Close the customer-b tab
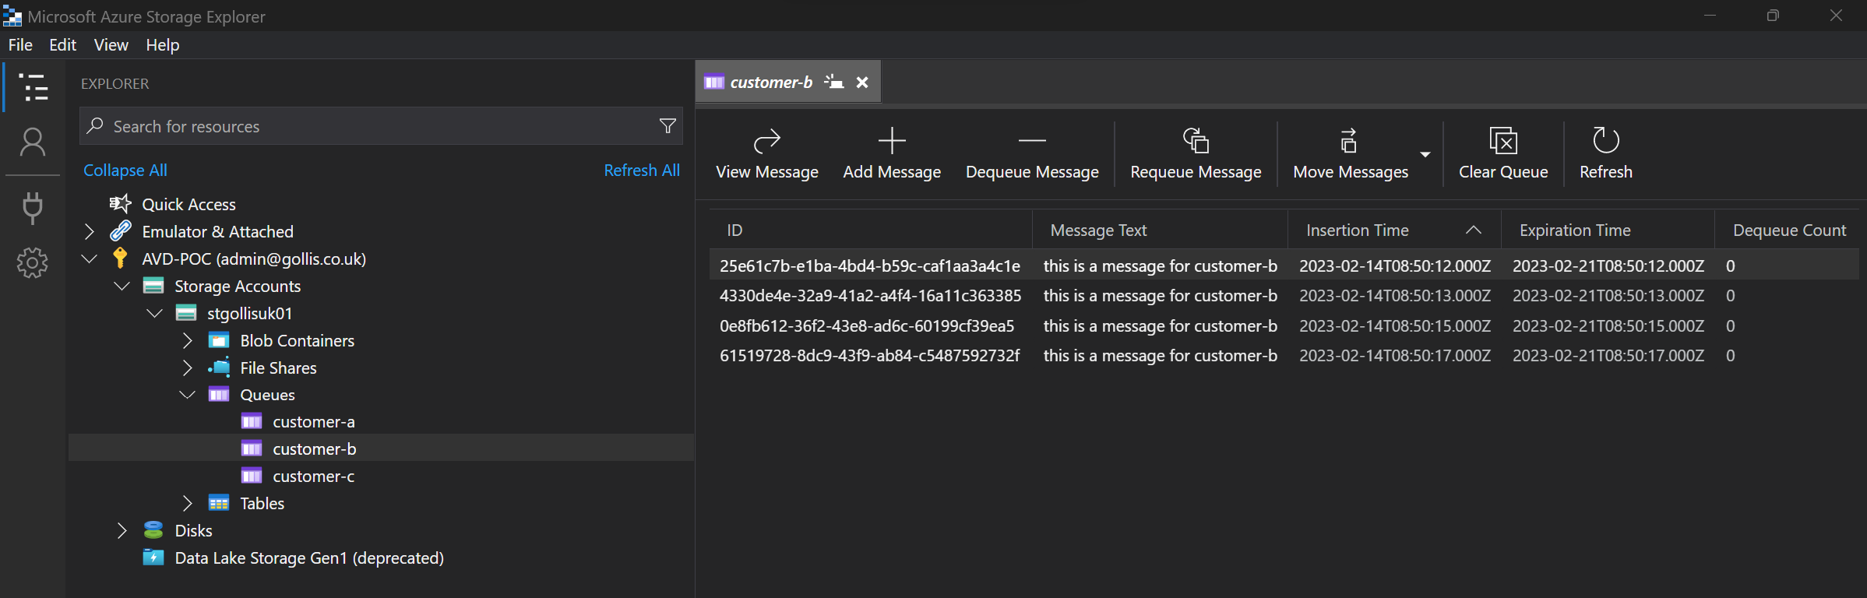1867x598 pixels. coord(862,83)
